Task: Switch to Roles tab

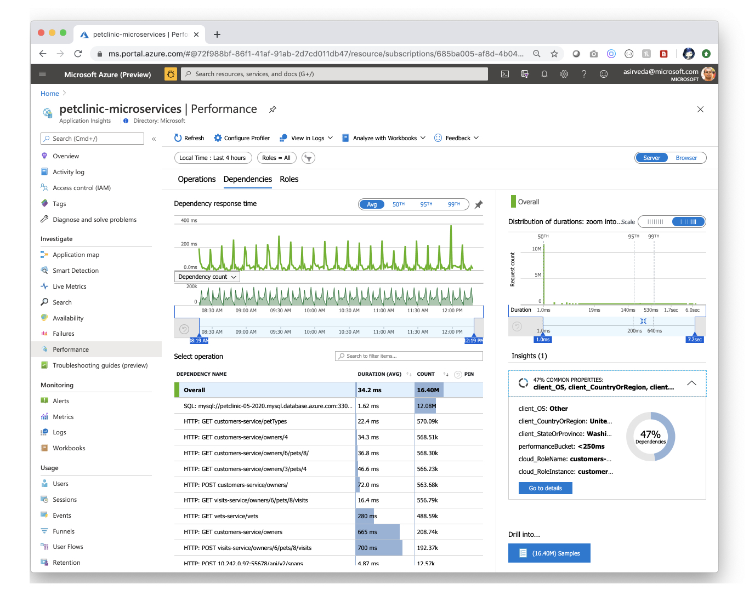Action: [289, 179]
